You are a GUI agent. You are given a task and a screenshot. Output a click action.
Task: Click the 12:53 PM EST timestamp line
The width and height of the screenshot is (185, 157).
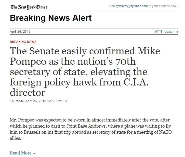[39, 101]
